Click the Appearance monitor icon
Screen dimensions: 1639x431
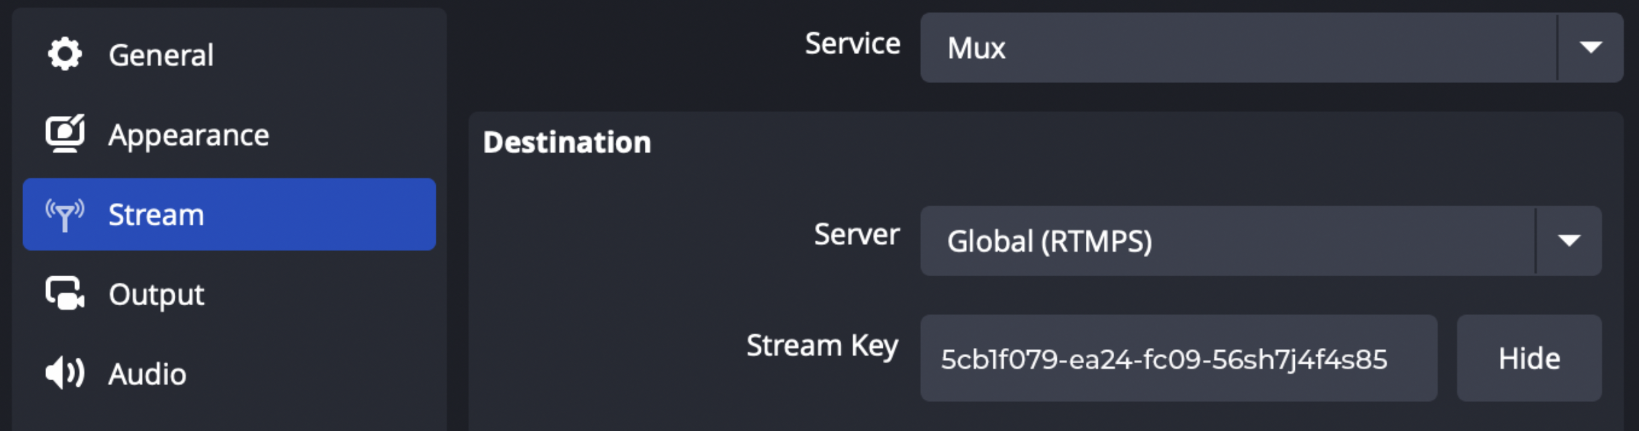point(65,134)
